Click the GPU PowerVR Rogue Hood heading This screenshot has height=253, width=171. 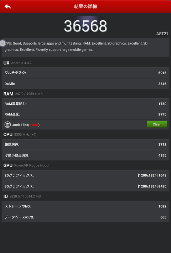click(x=26, y=165)
